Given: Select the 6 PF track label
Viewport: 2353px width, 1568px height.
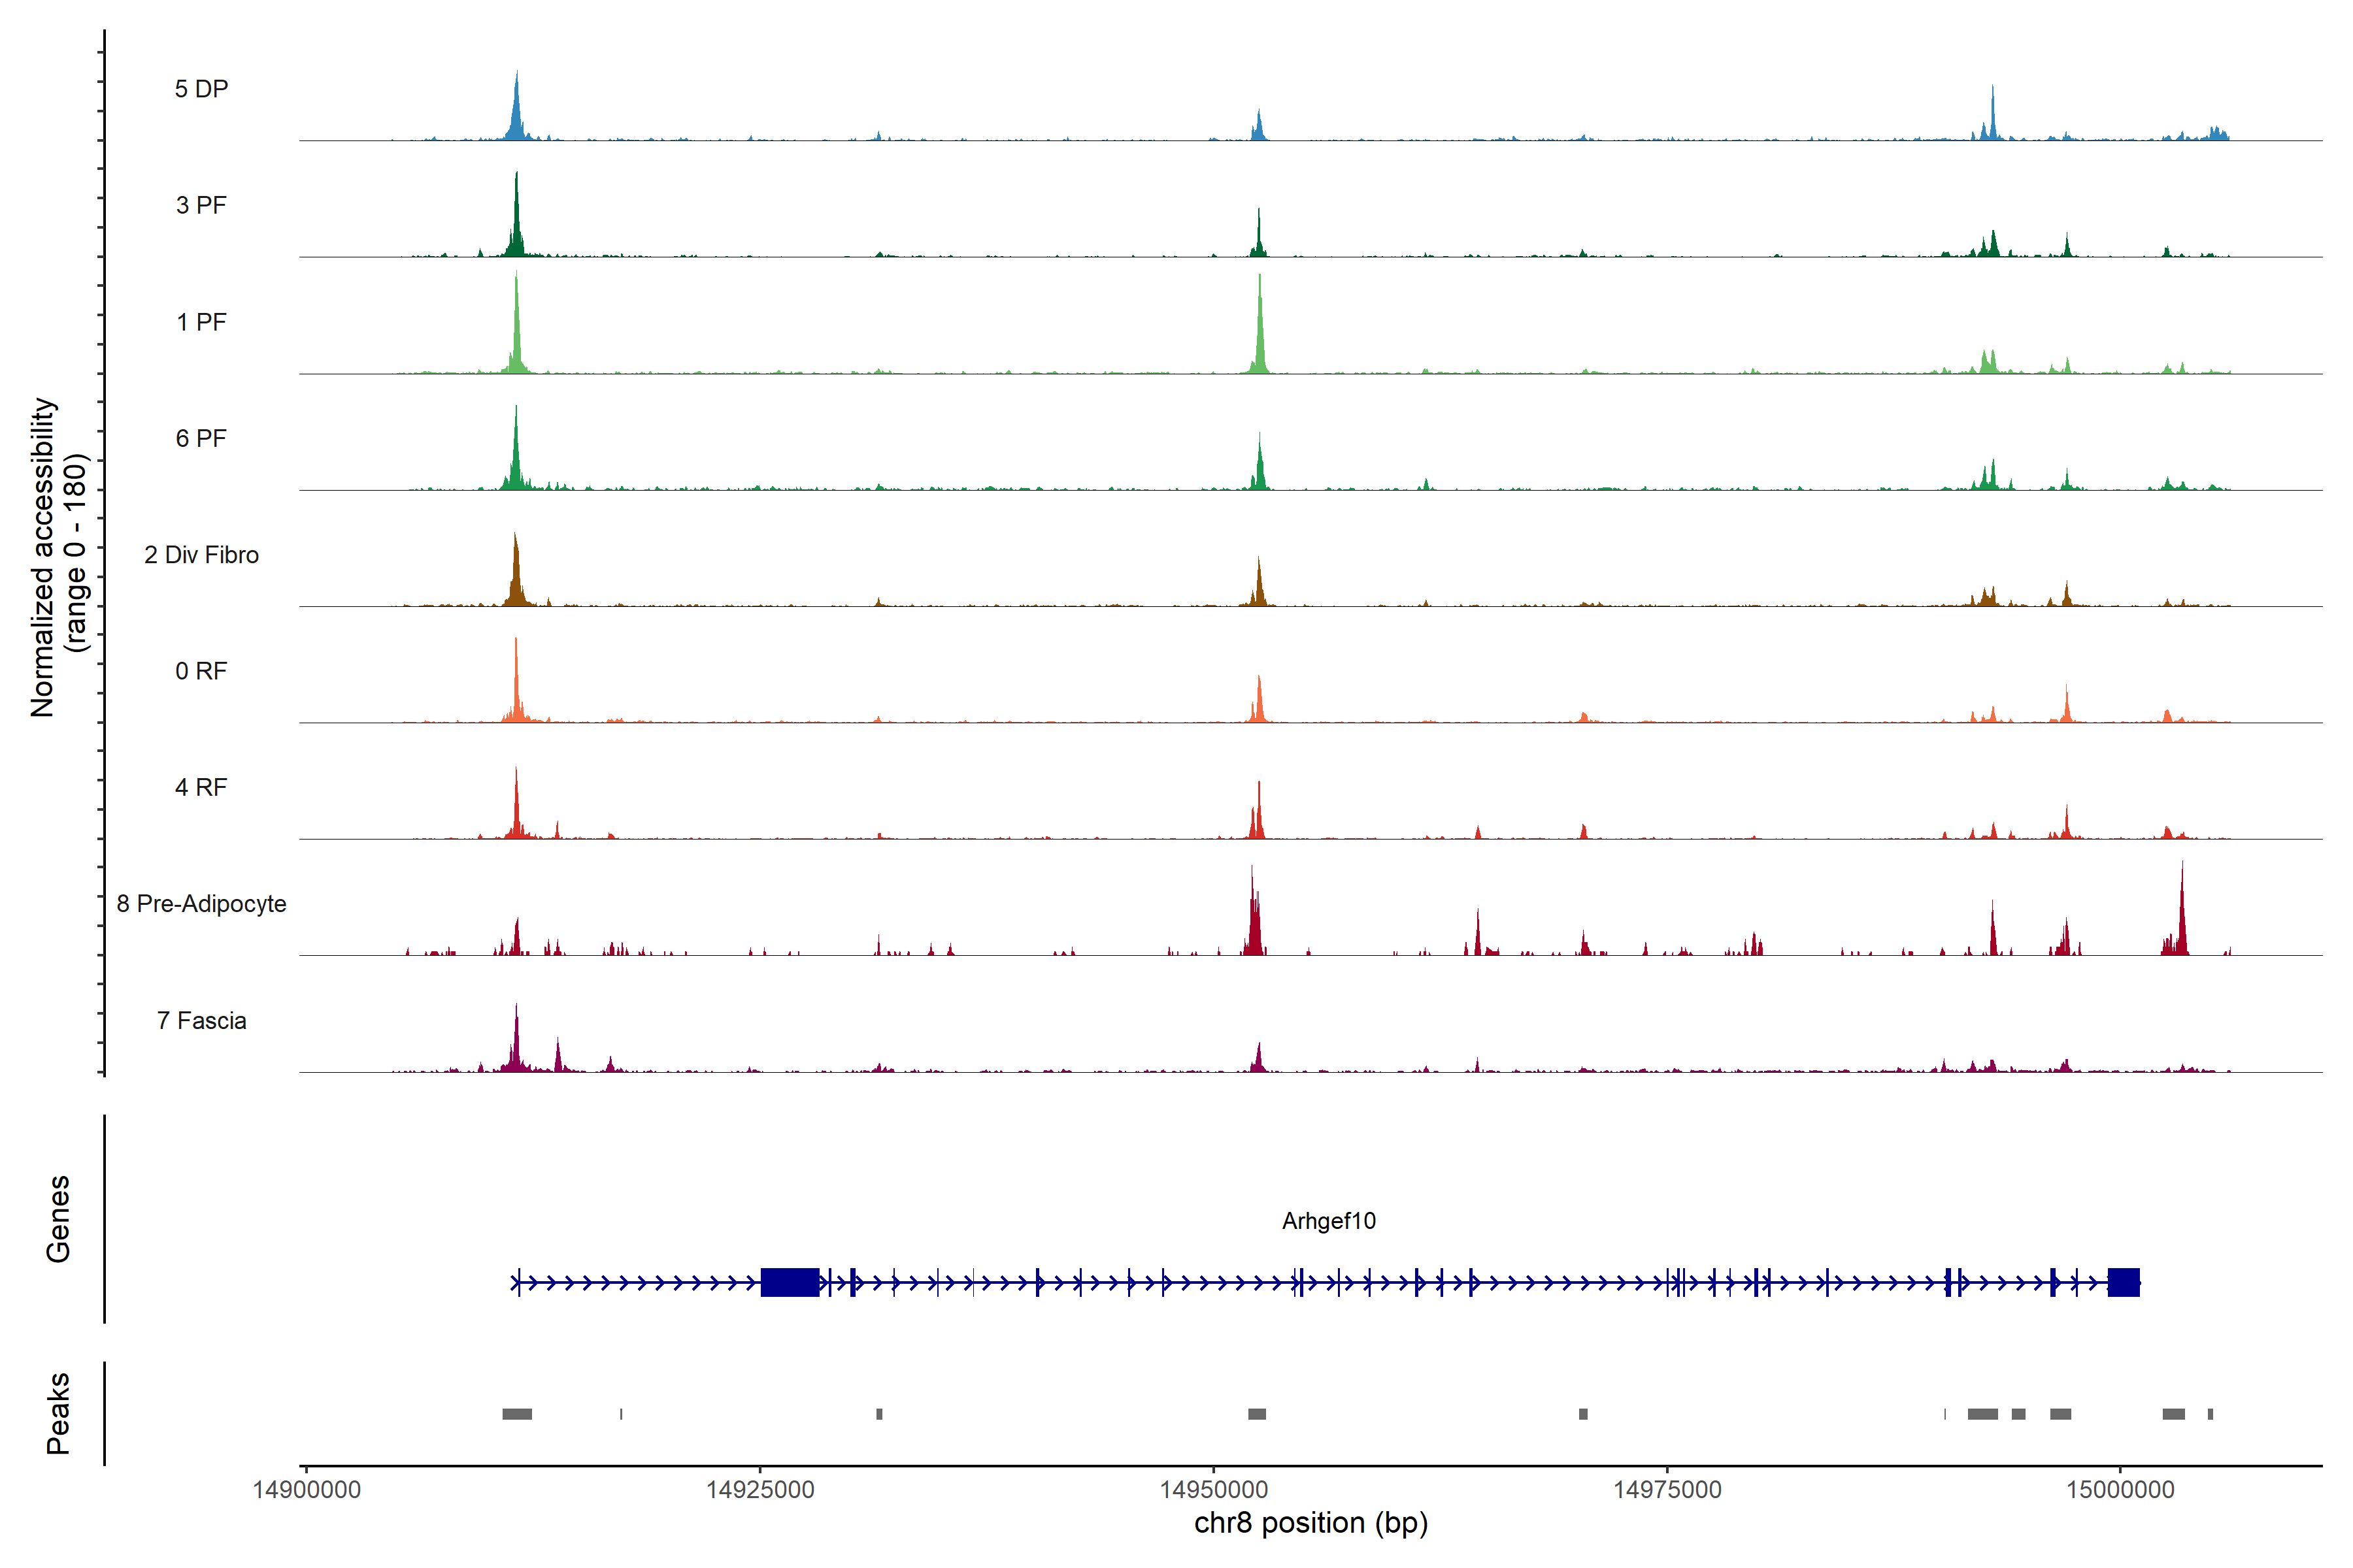Looking at the screenshot, I should pyautogui.click(x=201, y=438).
